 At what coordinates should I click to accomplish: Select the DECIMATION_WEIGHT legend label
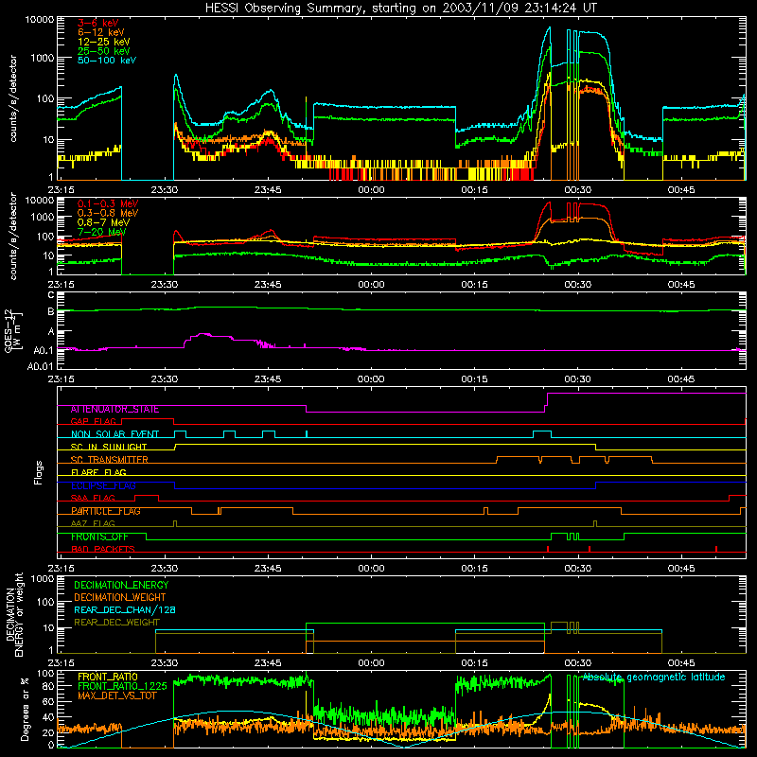[120, 597]
